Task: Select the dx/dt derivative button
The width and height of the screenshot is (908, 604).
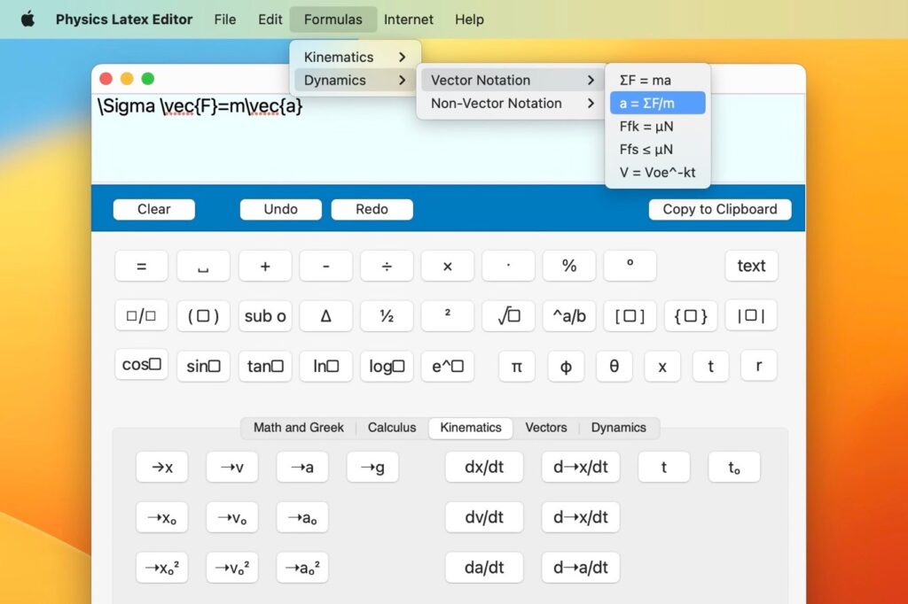Action: click(x=483, y=467)
